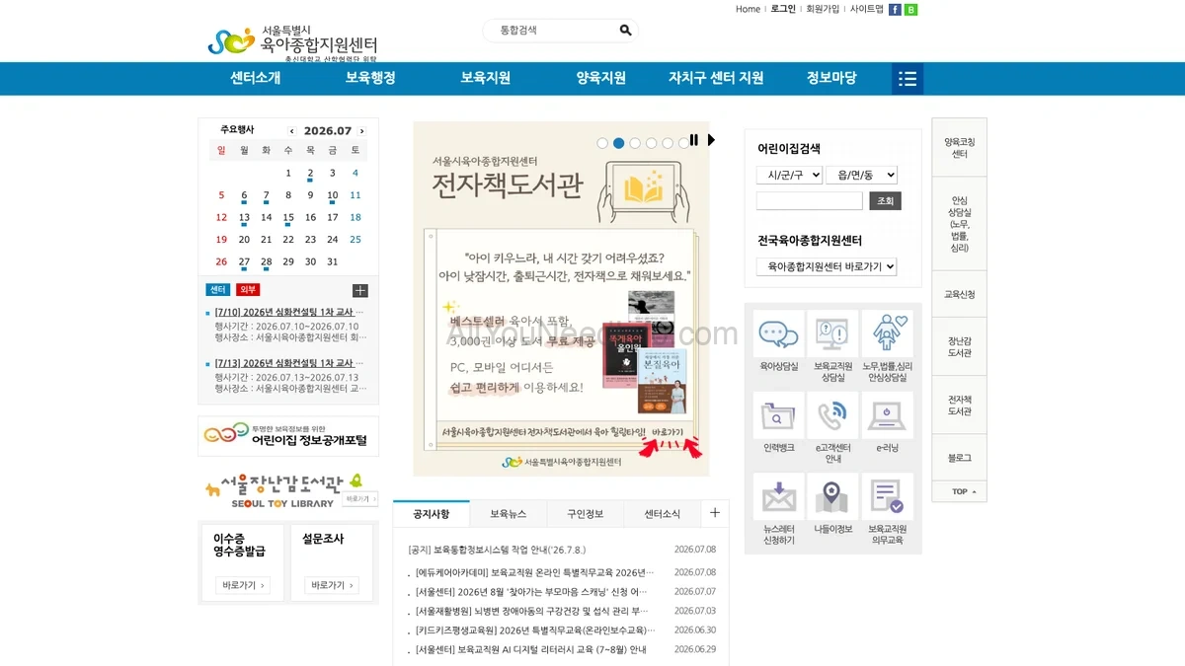Image resolution: width=1185 pixels, height=666 pixels.
Task: Open the 자치구 센터 지원 menu
Action: [716, 78]
